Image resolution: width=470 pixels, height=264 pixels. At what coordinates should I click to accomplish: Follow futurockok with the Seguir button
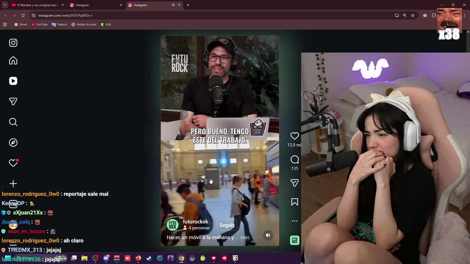[227, 225]
